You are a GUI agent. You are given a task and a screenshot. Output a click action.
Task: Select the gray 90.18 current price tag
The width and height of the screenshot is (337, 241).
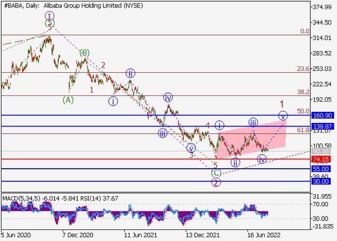tap(321, 151)
